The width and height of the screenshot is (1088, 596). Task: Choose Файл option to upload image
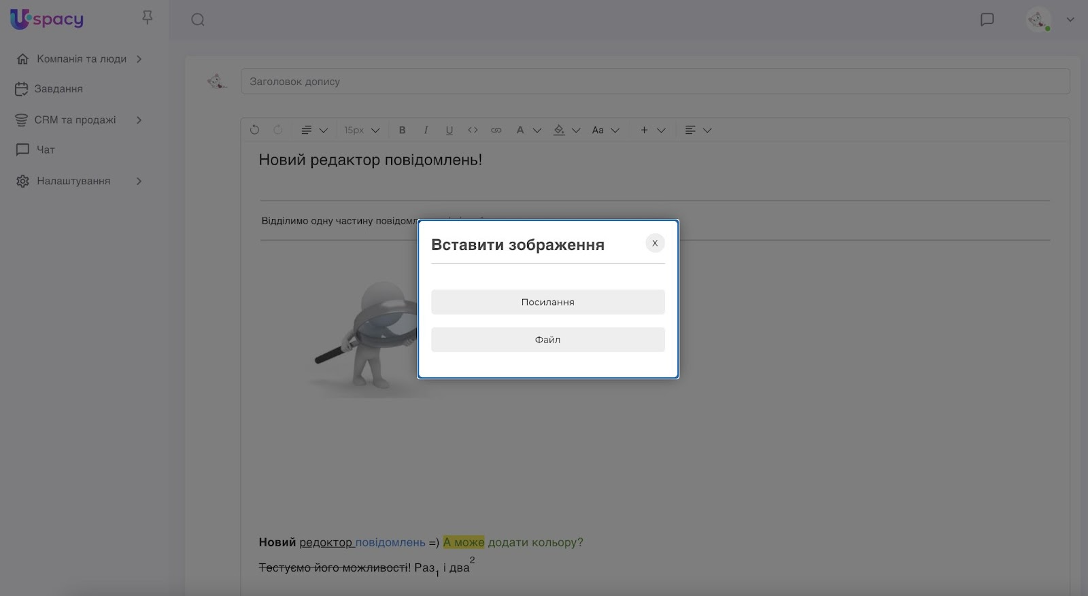pyautogui.click(x=547, y=340)
